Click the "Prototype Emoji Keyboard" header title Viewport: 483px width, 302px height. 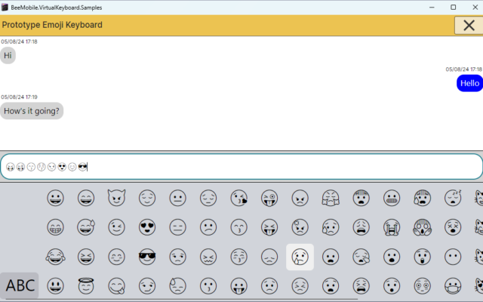pos(52,25)
